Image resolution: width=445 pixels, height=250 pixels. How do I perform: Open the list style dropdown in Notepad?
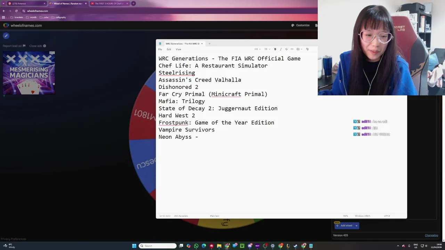coord(267,49)
